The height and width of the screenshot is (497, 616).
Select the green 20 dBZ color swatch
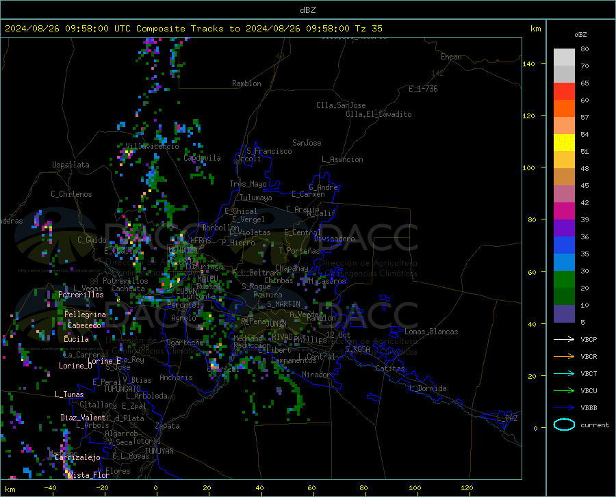pyautogui.click(x=564, y=280)
